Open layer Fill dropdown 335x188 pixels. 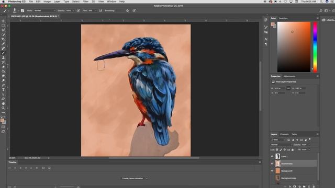tap(309, 150)
